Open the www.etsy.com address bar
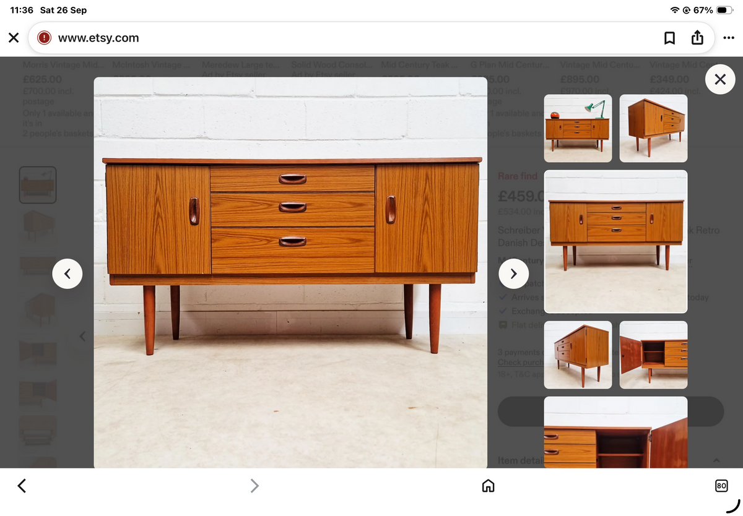 pos(370,38)
